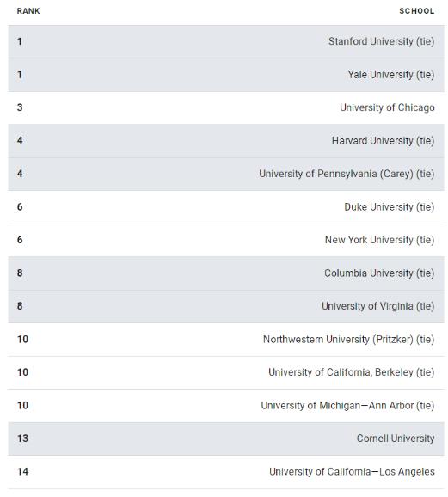Select Harvard University (tie) entry
The width and height of the screenshot is (448, 497).
383,141
